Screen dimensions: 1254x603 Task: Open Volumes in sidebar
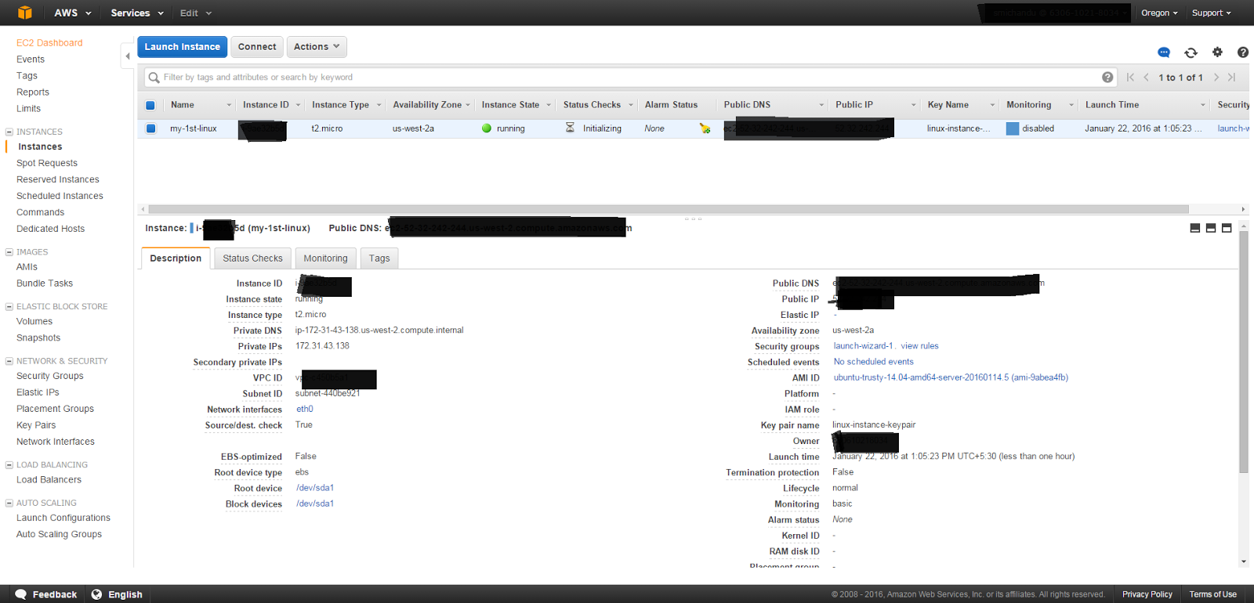click(34, 321)
